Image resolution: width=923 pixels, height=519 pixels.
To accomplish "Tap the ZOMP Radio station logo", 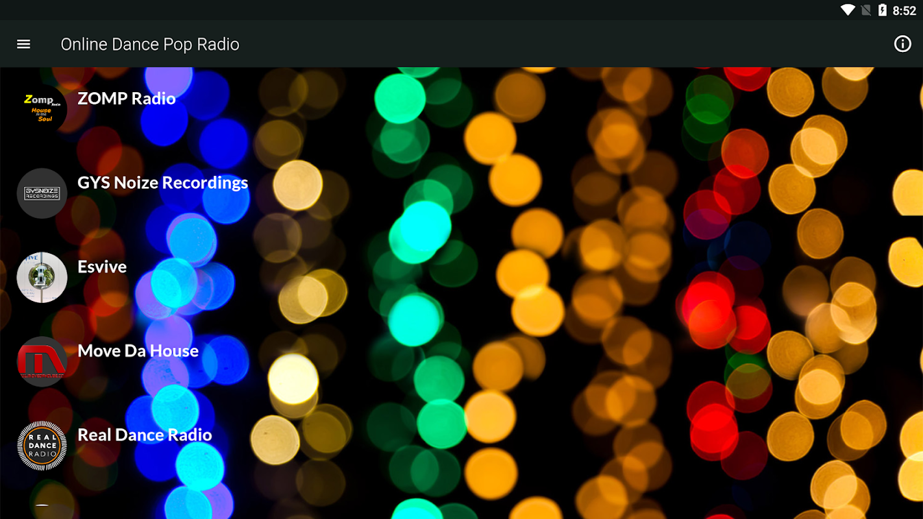I will pos(42,109).
